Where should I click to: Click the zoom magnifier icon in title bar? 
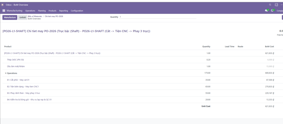click(x=270, y=5)
